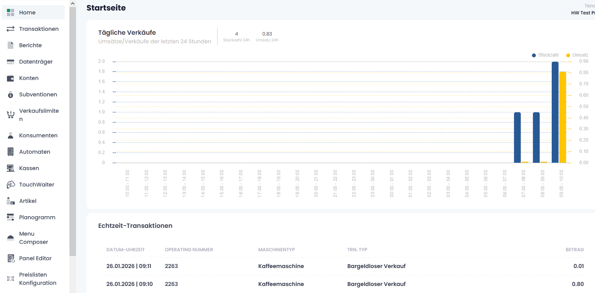Click the Konsumenten person icon
595x293 pixels.
11,135
